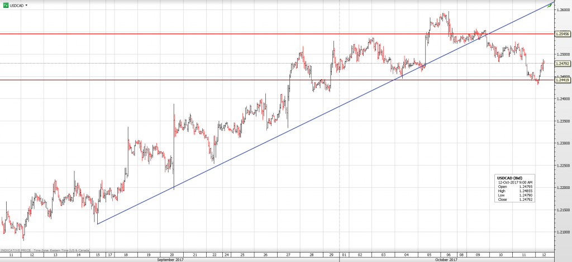
Task: Click the current price 1.24792 label
Action: pyautogui.click(x=562, y=64)
